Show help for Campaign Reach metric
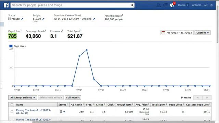 pos(45,30)
